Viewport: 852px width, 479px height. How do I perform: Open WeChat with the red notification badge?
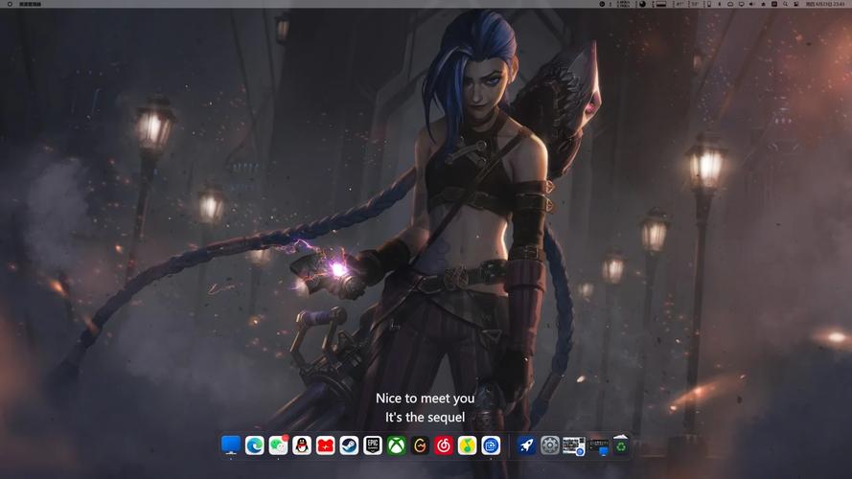pos(278,445)
